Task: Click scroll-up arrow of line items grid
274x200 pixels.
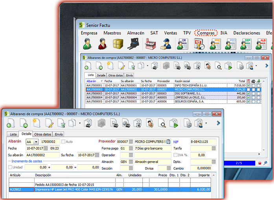Action: 213,175
